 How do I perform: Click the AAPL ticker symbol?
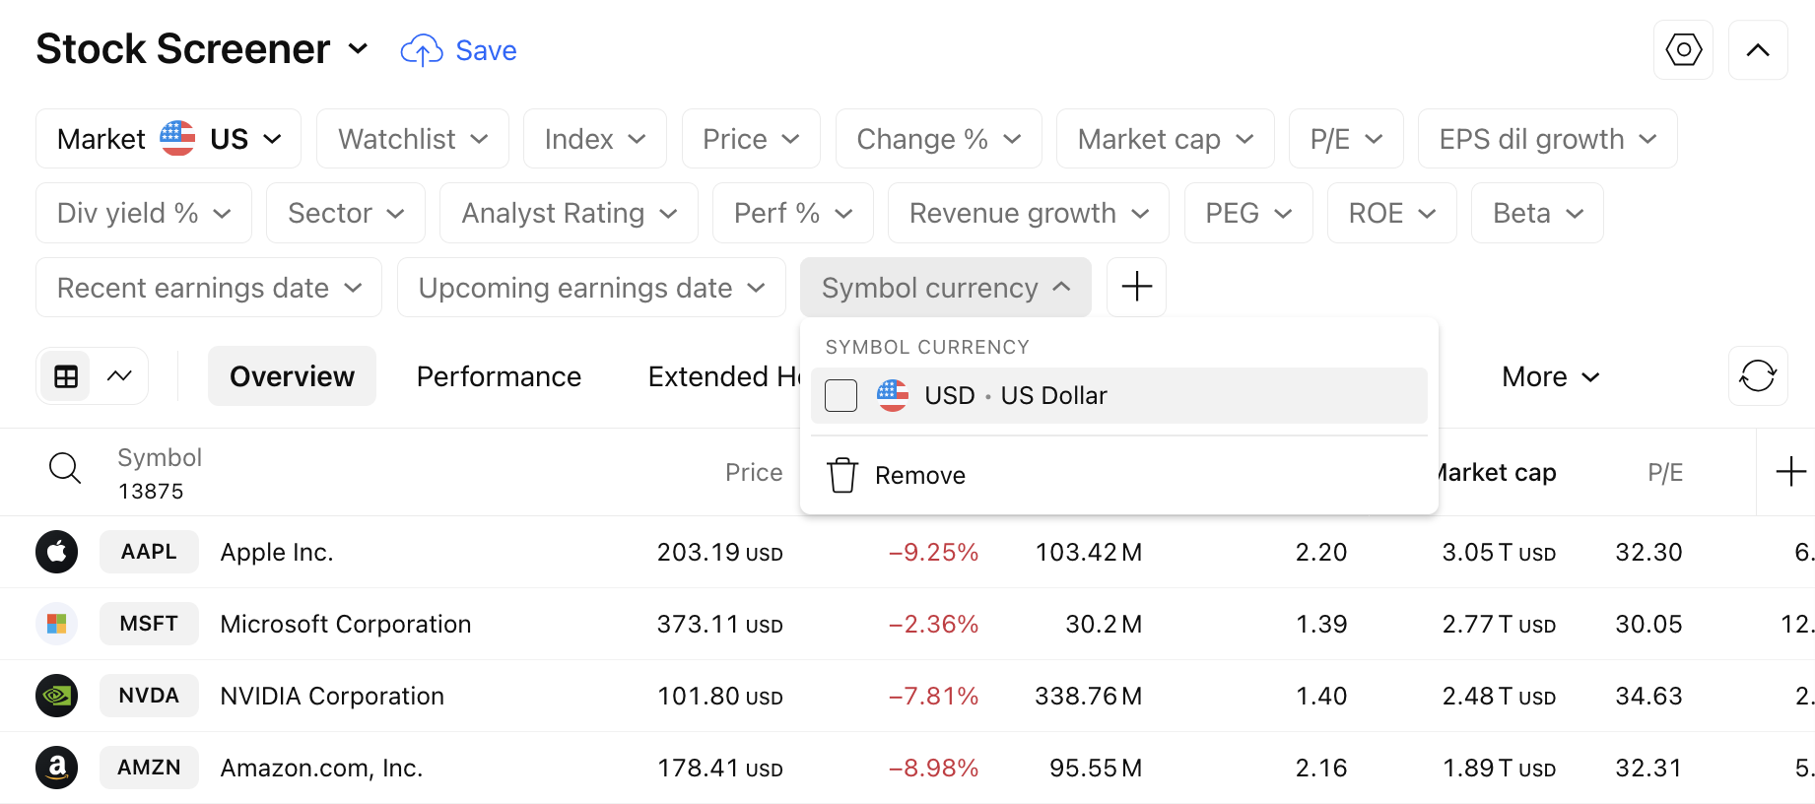coord(149,552)
